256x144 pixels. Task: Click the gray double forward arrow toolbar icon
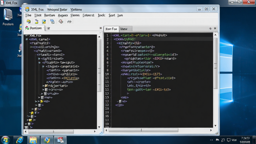pos(69,21)
